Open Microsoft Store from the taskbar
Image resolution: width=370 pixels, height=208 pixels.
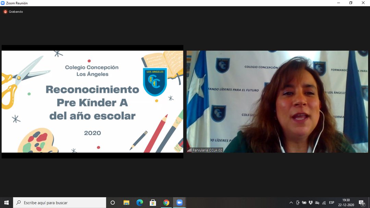tap(153, 203)
